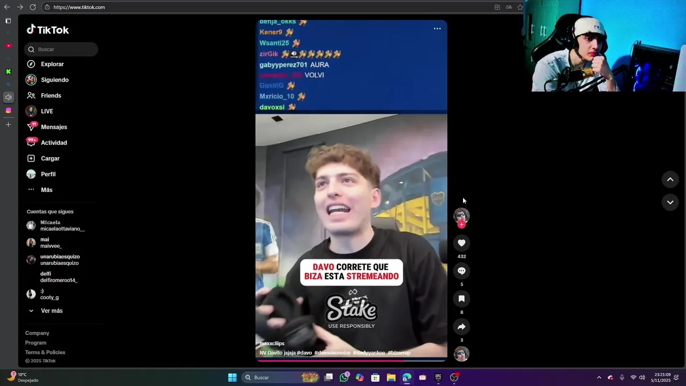Open the Perfil avatar icon
This screenshot has width=686, height=386.
(x=31, y=174)
